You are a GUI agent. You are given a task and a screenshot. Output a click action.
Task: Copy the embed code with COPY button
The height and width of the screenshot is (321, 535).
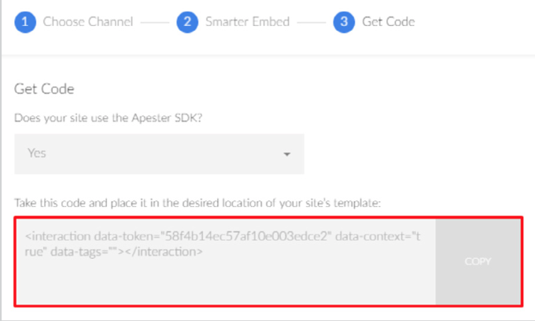point(478,261)
